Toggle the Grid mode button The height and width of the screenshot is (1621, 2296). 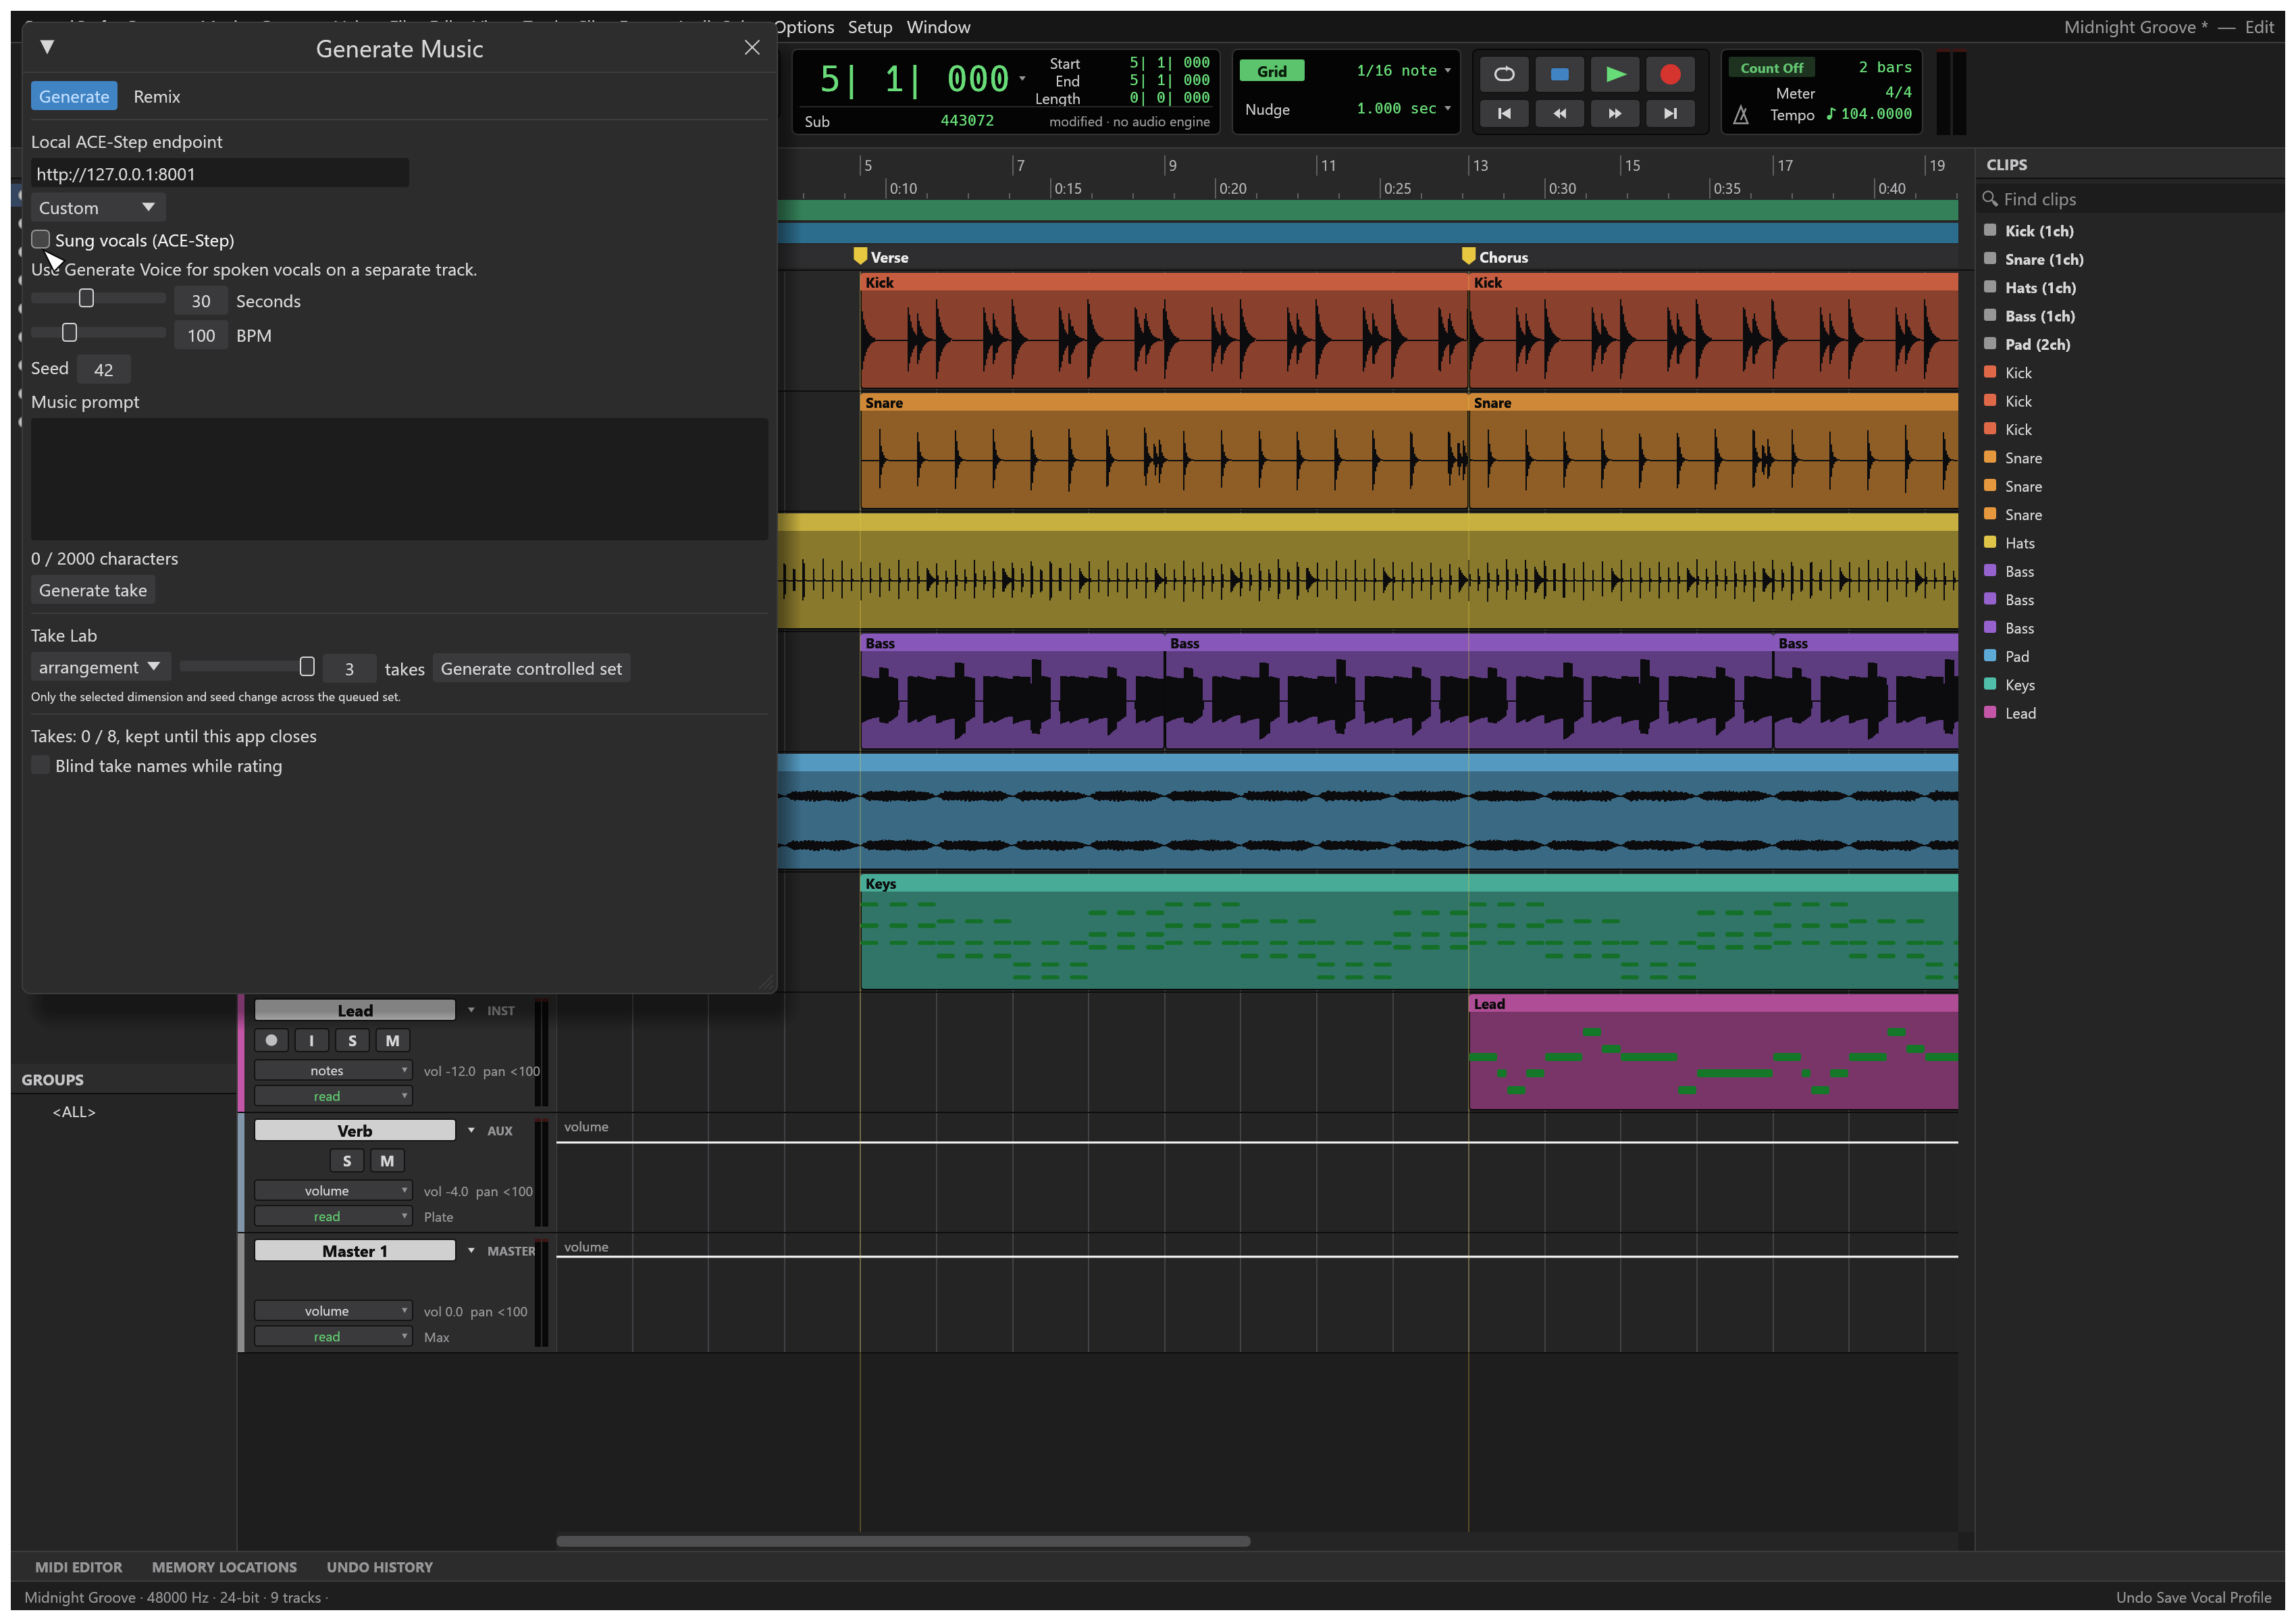click(1271, 71)
